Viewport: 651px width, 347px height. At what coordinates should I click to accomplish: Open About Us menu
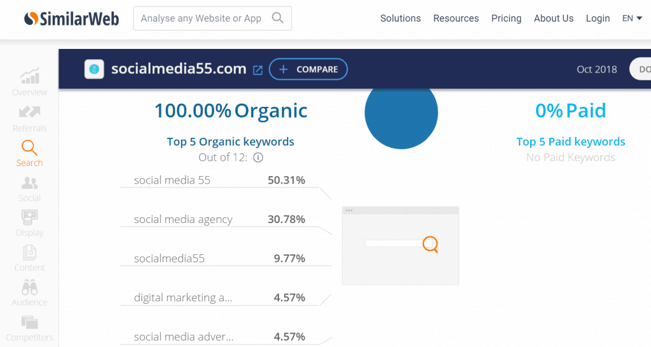tap(554, 18)
